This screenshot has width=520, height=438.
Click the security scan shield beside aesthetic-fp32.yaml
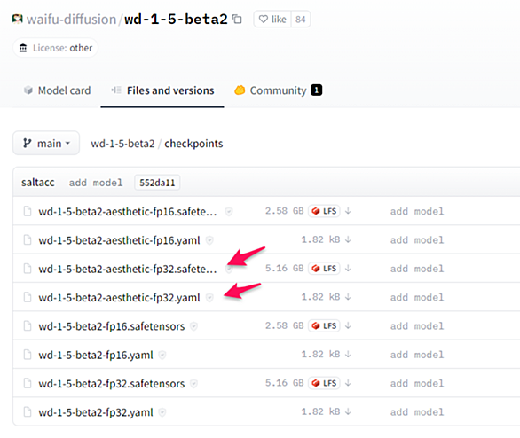209,298
